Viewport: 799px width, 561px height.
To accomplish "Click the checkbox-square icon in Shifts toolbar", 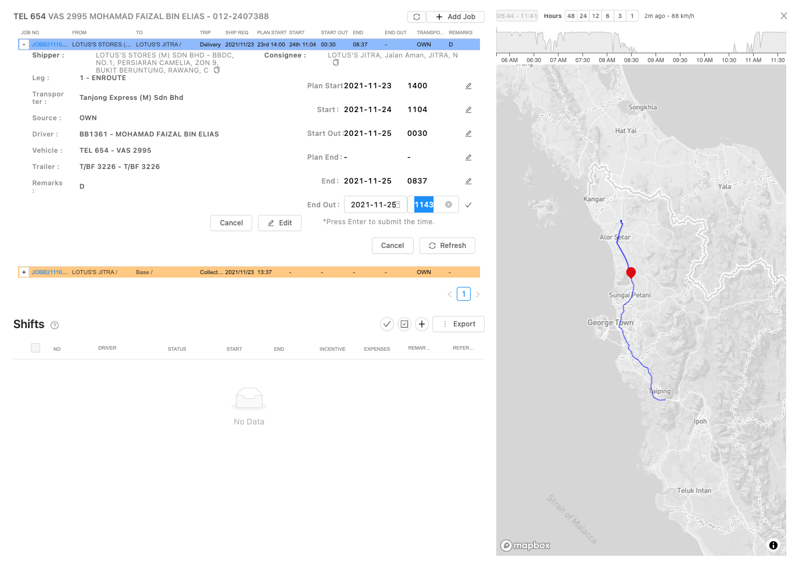I will click(404, 324).
